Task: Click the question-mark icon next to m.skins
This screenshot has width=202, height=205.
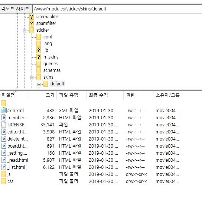Action: 39,57
